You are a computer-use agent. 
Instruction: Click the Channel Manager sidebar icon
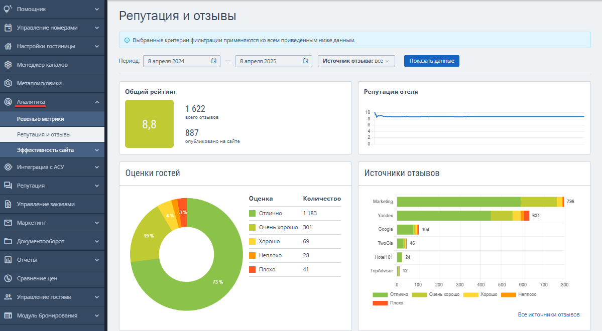8,65
